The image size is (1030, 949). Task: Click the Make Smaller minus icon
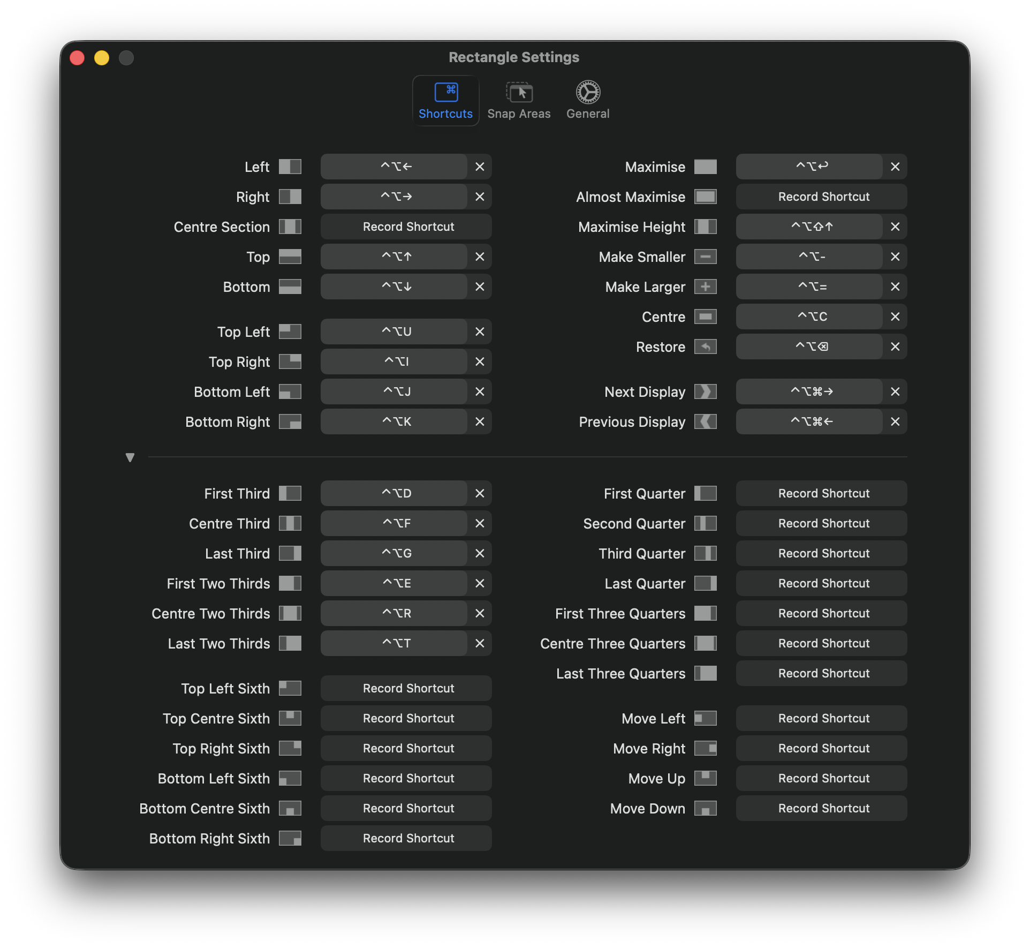point(706,257)
